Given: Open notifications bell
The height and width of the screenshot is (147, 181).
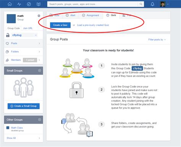Looking at the screenshot, I should click(x=152, y=4).
